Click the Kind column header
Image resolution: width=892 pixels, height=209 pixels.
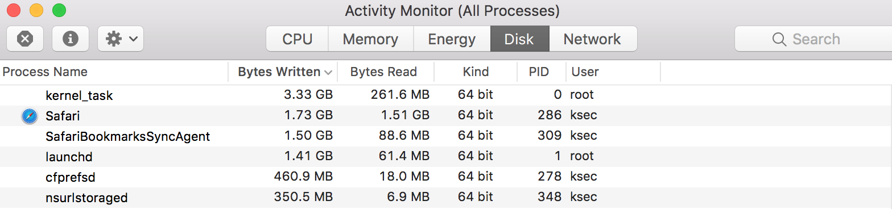click(x=476, y=72)
